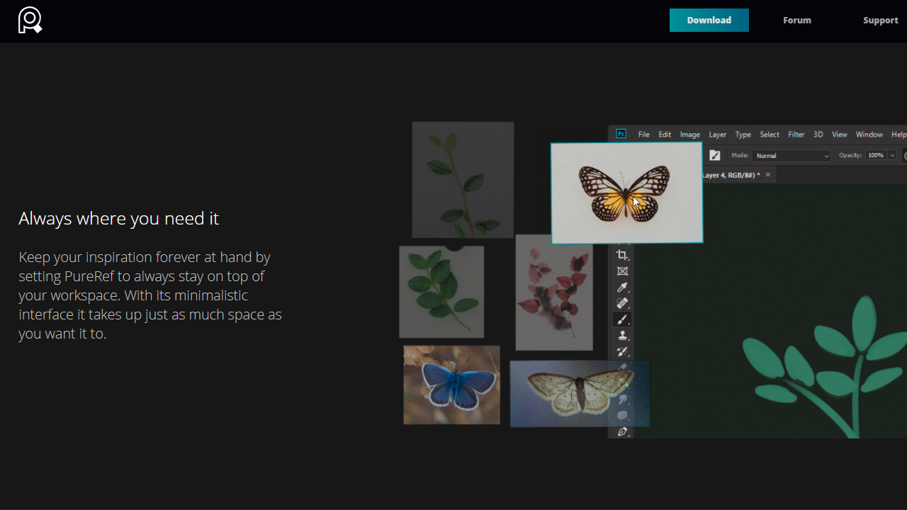Open the blend Mode dropdown set to Normal
This screenshot has width=907, height=510.
(791, 156)
